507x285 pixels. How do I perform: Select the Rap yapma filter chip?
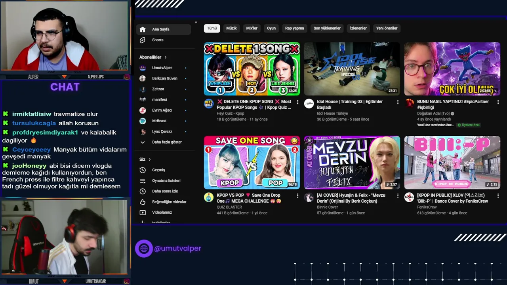tap(295, 28)
